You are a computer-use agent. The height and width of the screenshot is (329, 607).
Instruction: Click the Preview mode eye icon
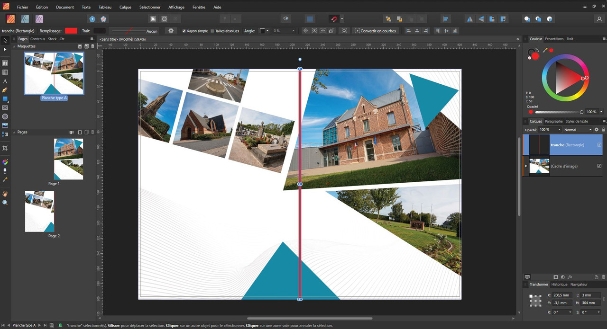(286, 19)
